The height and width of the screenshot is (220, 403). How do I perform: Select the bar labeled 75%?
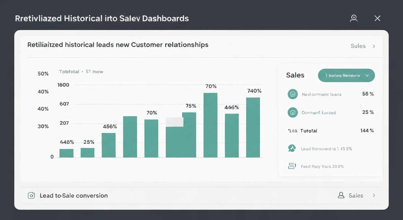[x=189, y=135]
